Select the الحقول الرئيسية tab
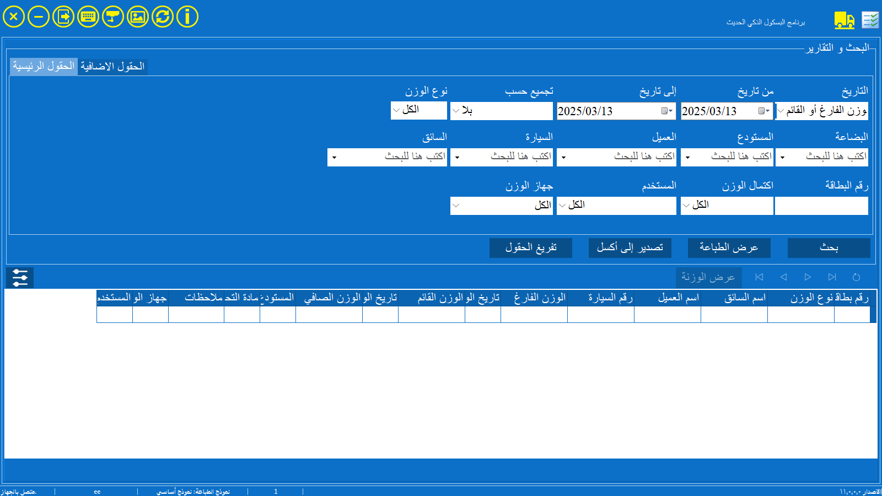The height and width of the screenshot is (496, 882). coord(44,67)
